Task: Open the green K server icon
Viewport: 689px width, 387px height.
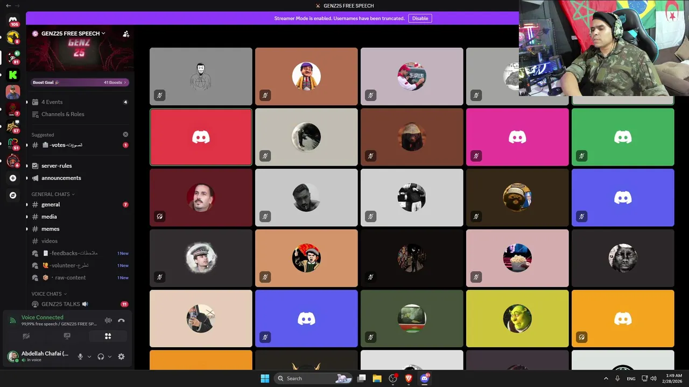Action: tap(13, 75)
